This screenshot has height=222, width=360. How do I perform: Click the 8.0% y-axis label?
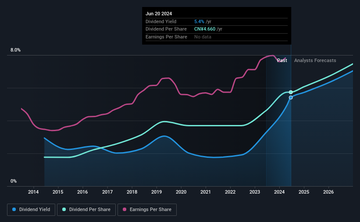pyautogui.click(x=15, y=50)
